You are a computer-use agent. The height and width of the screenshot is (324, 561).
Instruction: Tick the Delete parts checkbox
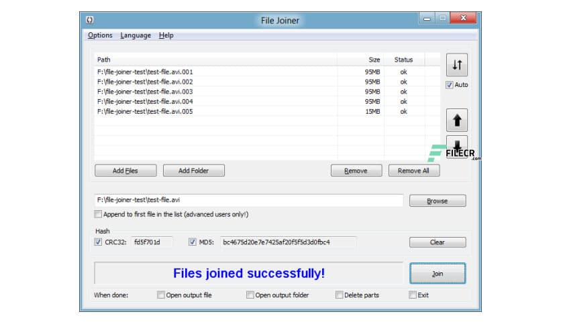tap(339, 295)
